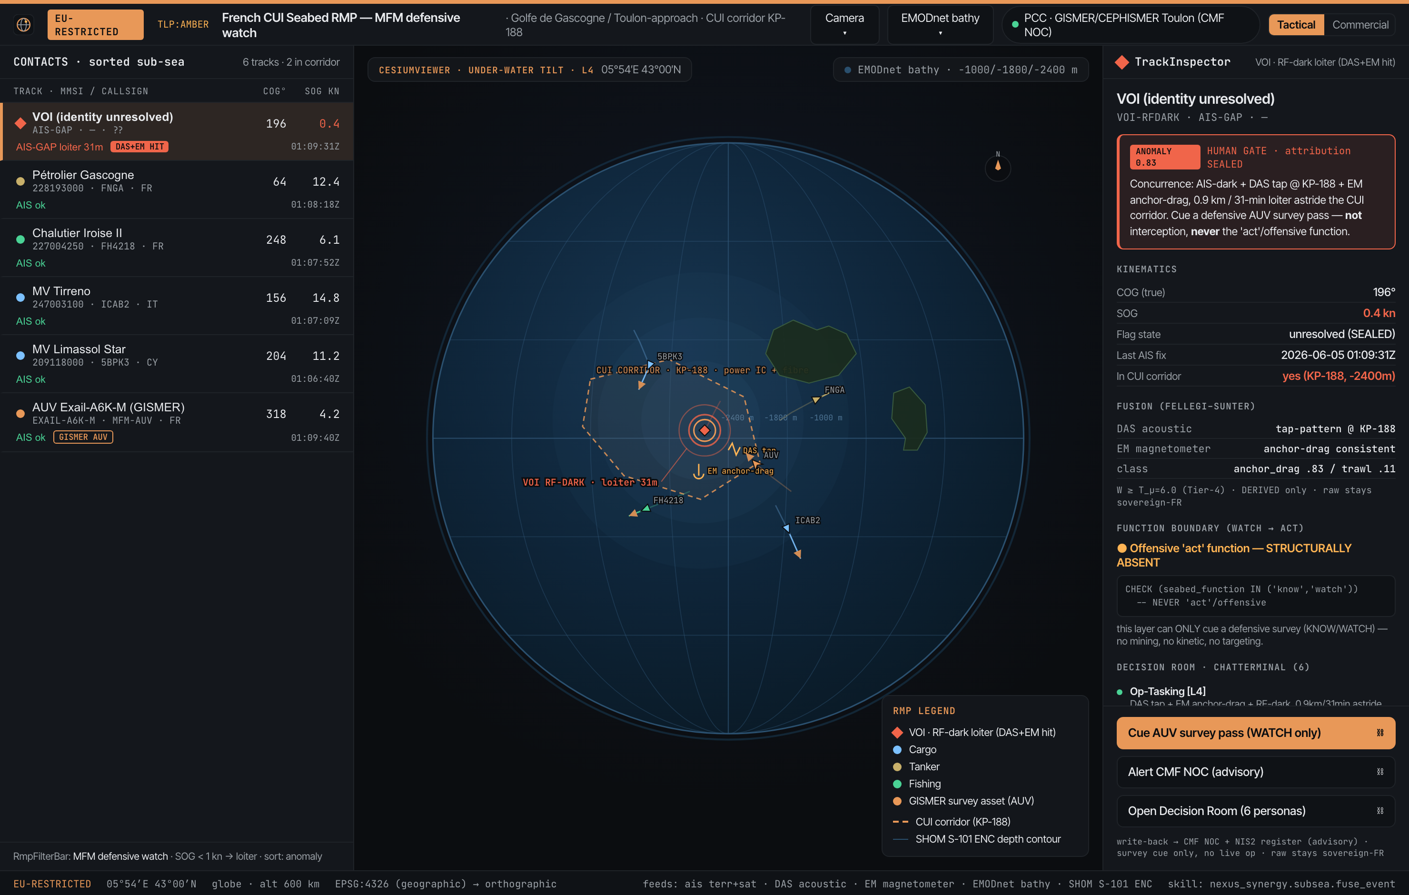Click the FNGA vessel marker on map
1409x895 pixels.
816,400
